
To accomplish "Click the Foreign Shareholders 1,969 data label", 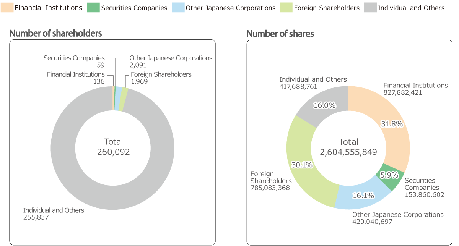I will pos(161,78).
